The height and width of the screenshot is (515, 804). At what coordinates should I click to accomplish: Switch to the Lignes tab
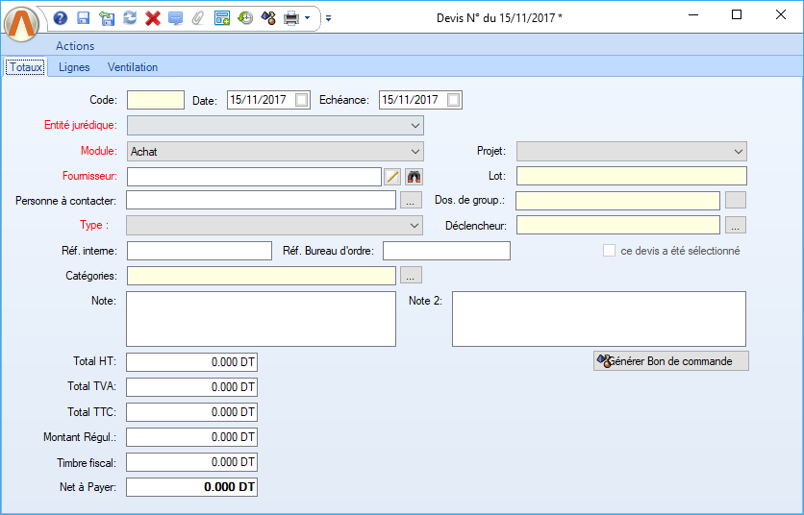[74, 67]
